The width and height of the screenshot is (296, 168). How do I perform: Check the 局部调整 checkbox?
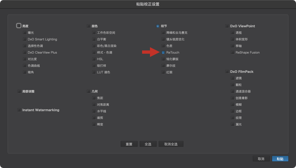[x=19, y=91]
